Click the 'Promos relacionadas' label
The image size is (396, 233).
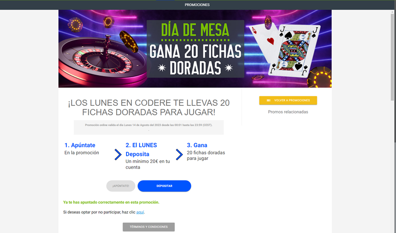288,112
